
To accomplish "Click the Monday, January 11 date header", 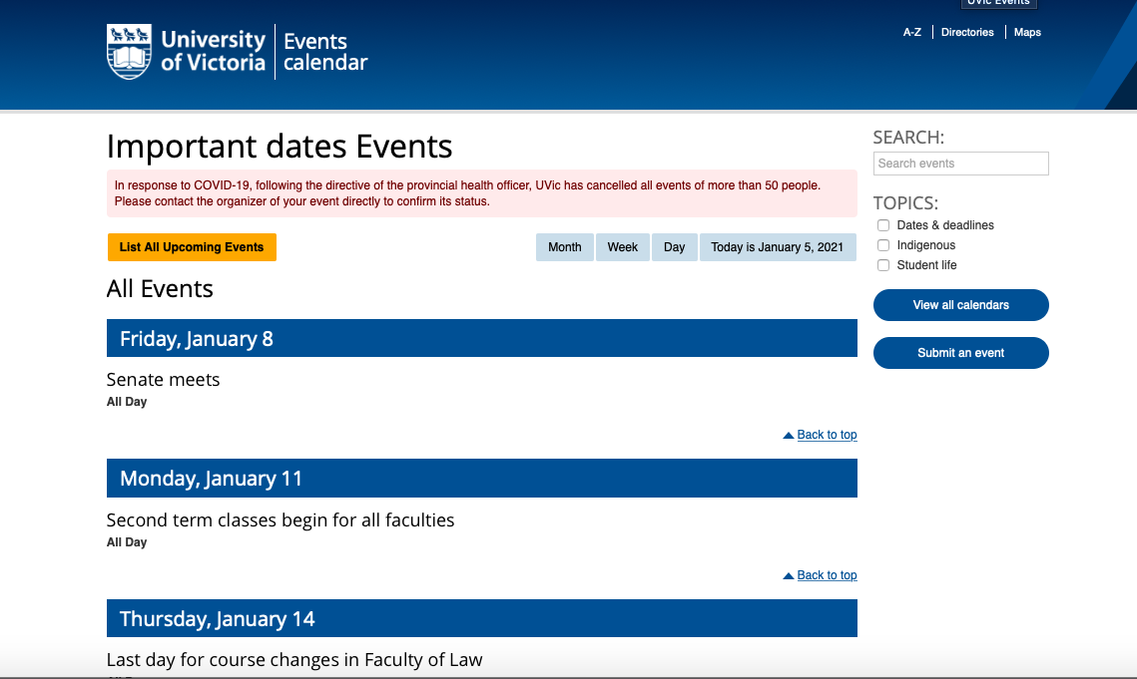I will click(x=481, y=479).
